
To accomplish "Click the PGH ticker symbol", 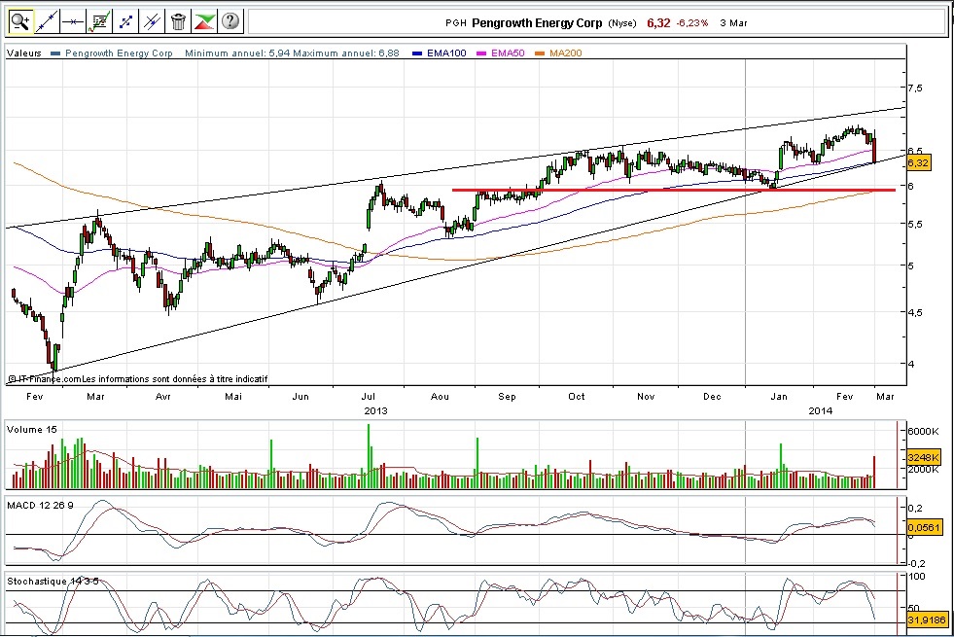I will tap(456, 23).
